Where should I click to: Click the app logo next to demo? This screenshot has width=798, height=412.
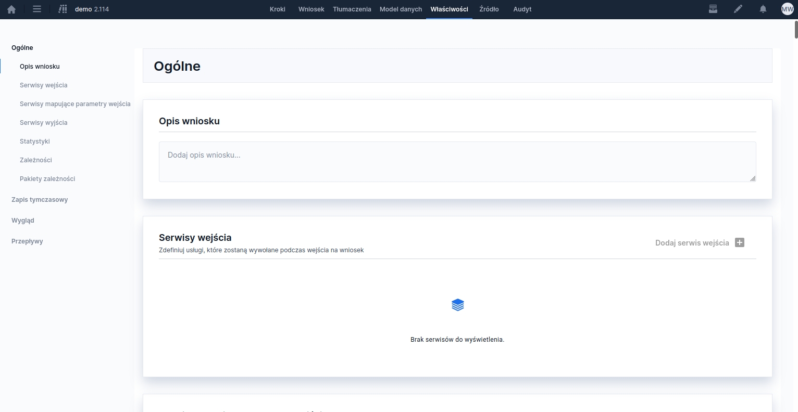(63, 9)
